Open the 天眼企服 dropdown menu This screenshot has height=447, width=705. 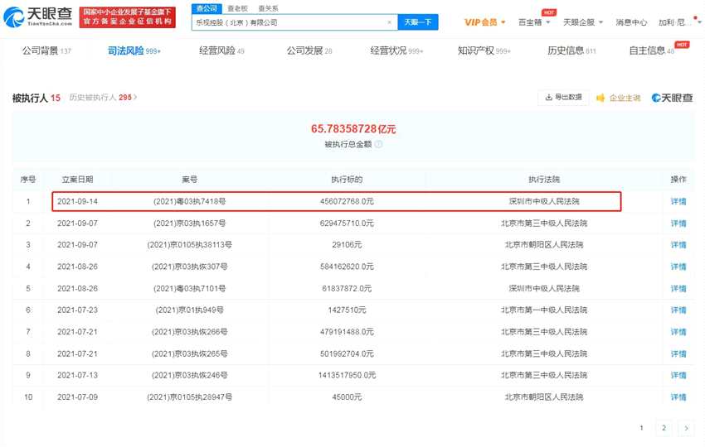point(583,22)
